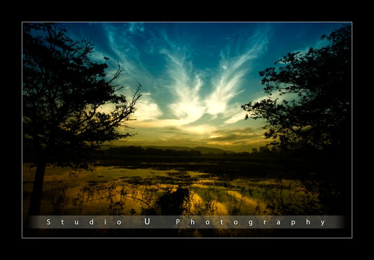The width and height of the screenshot is (374, 260).
Task: Click the black border above the photo
Action: click(x=187, y=10)
